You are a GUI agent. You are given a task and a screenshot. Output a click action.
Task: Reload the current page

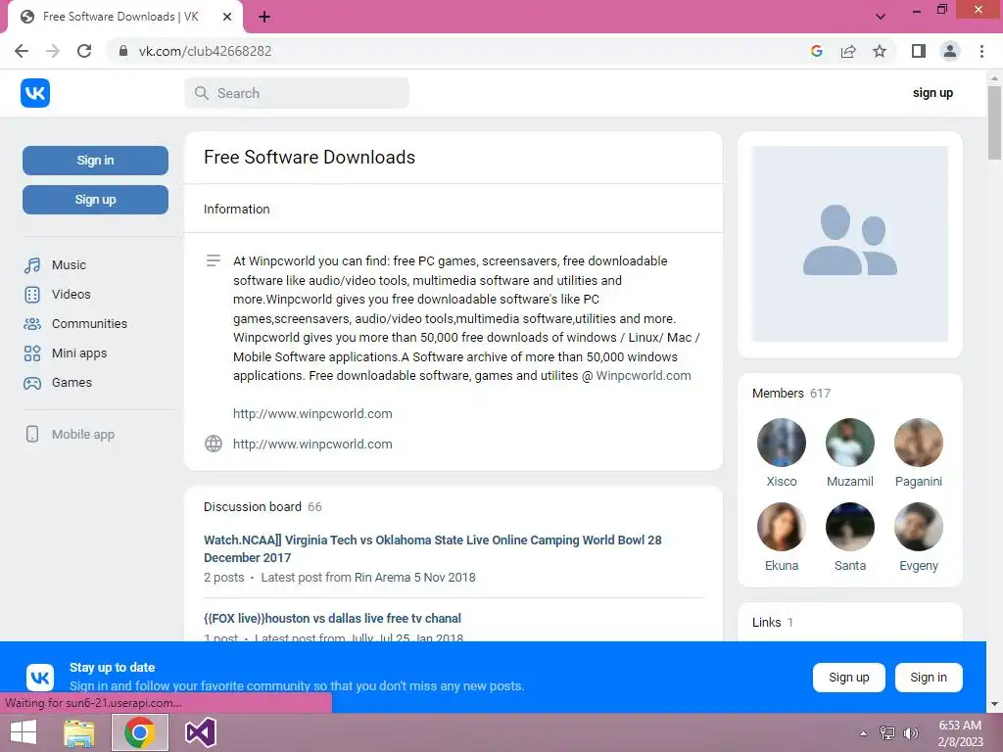(84, 51)
